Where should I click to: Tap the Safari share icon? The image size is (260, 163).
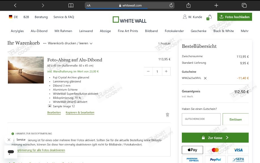188,5
